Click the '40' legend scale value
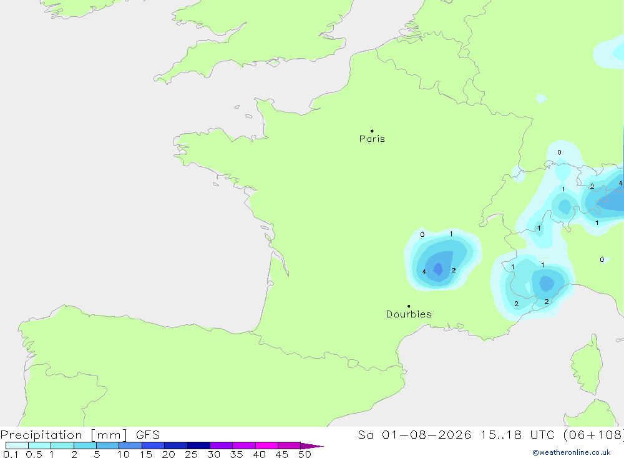Viewport: 624px width, 458px height. (260, 454)
